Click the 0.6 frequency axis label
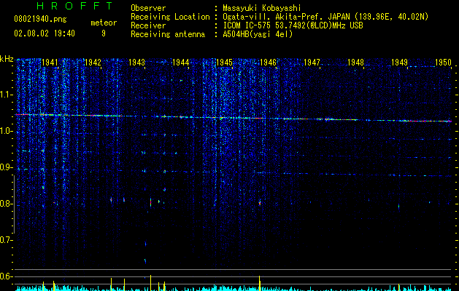This screenshot has width=459, height=291. pos(6,276)
